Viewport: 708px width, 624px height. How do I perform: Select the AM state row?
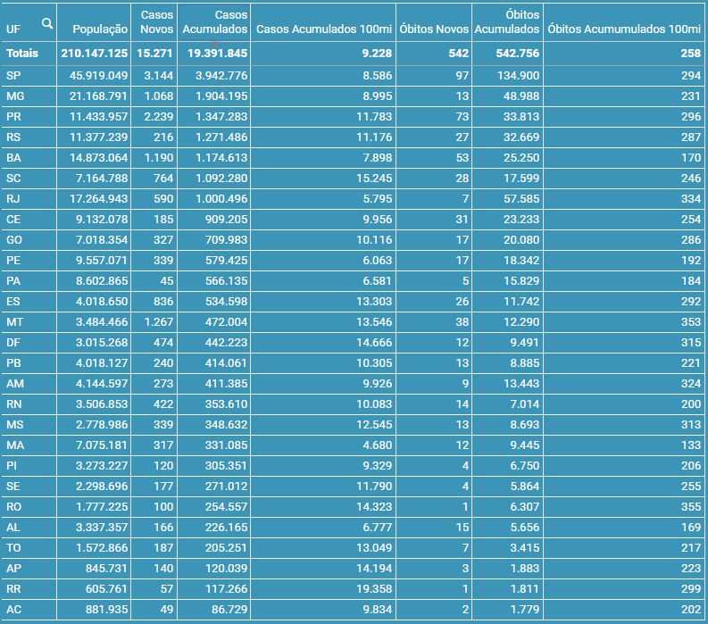14,384
